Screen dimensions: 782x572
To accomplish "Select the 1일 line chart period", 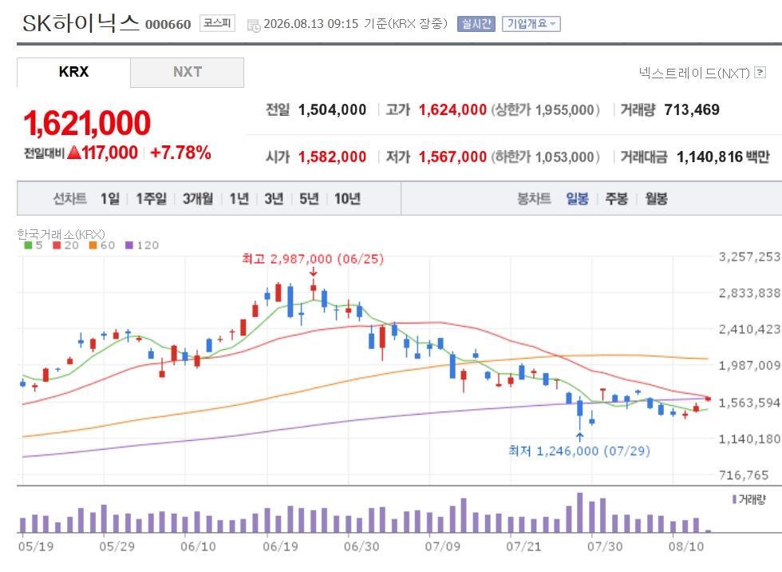I will (x=110, y=199).
